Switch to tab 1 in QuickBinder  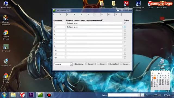(x=54, y=15)
